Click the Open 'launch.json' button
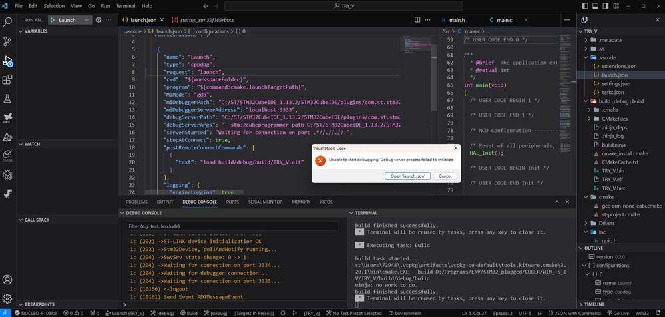 (407, 176)
